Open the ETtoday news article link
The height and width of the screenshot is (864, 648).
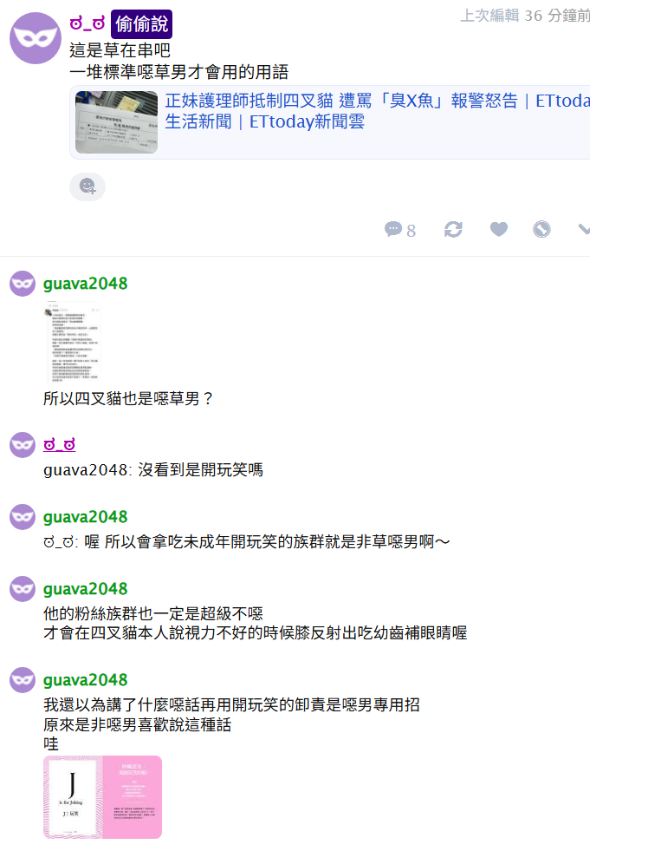[378, 111]
